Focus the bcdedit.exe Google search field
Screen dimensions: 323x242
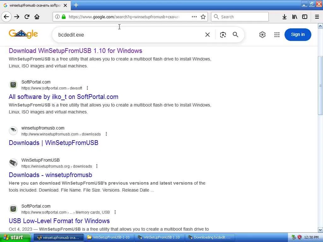pos(130,35)
